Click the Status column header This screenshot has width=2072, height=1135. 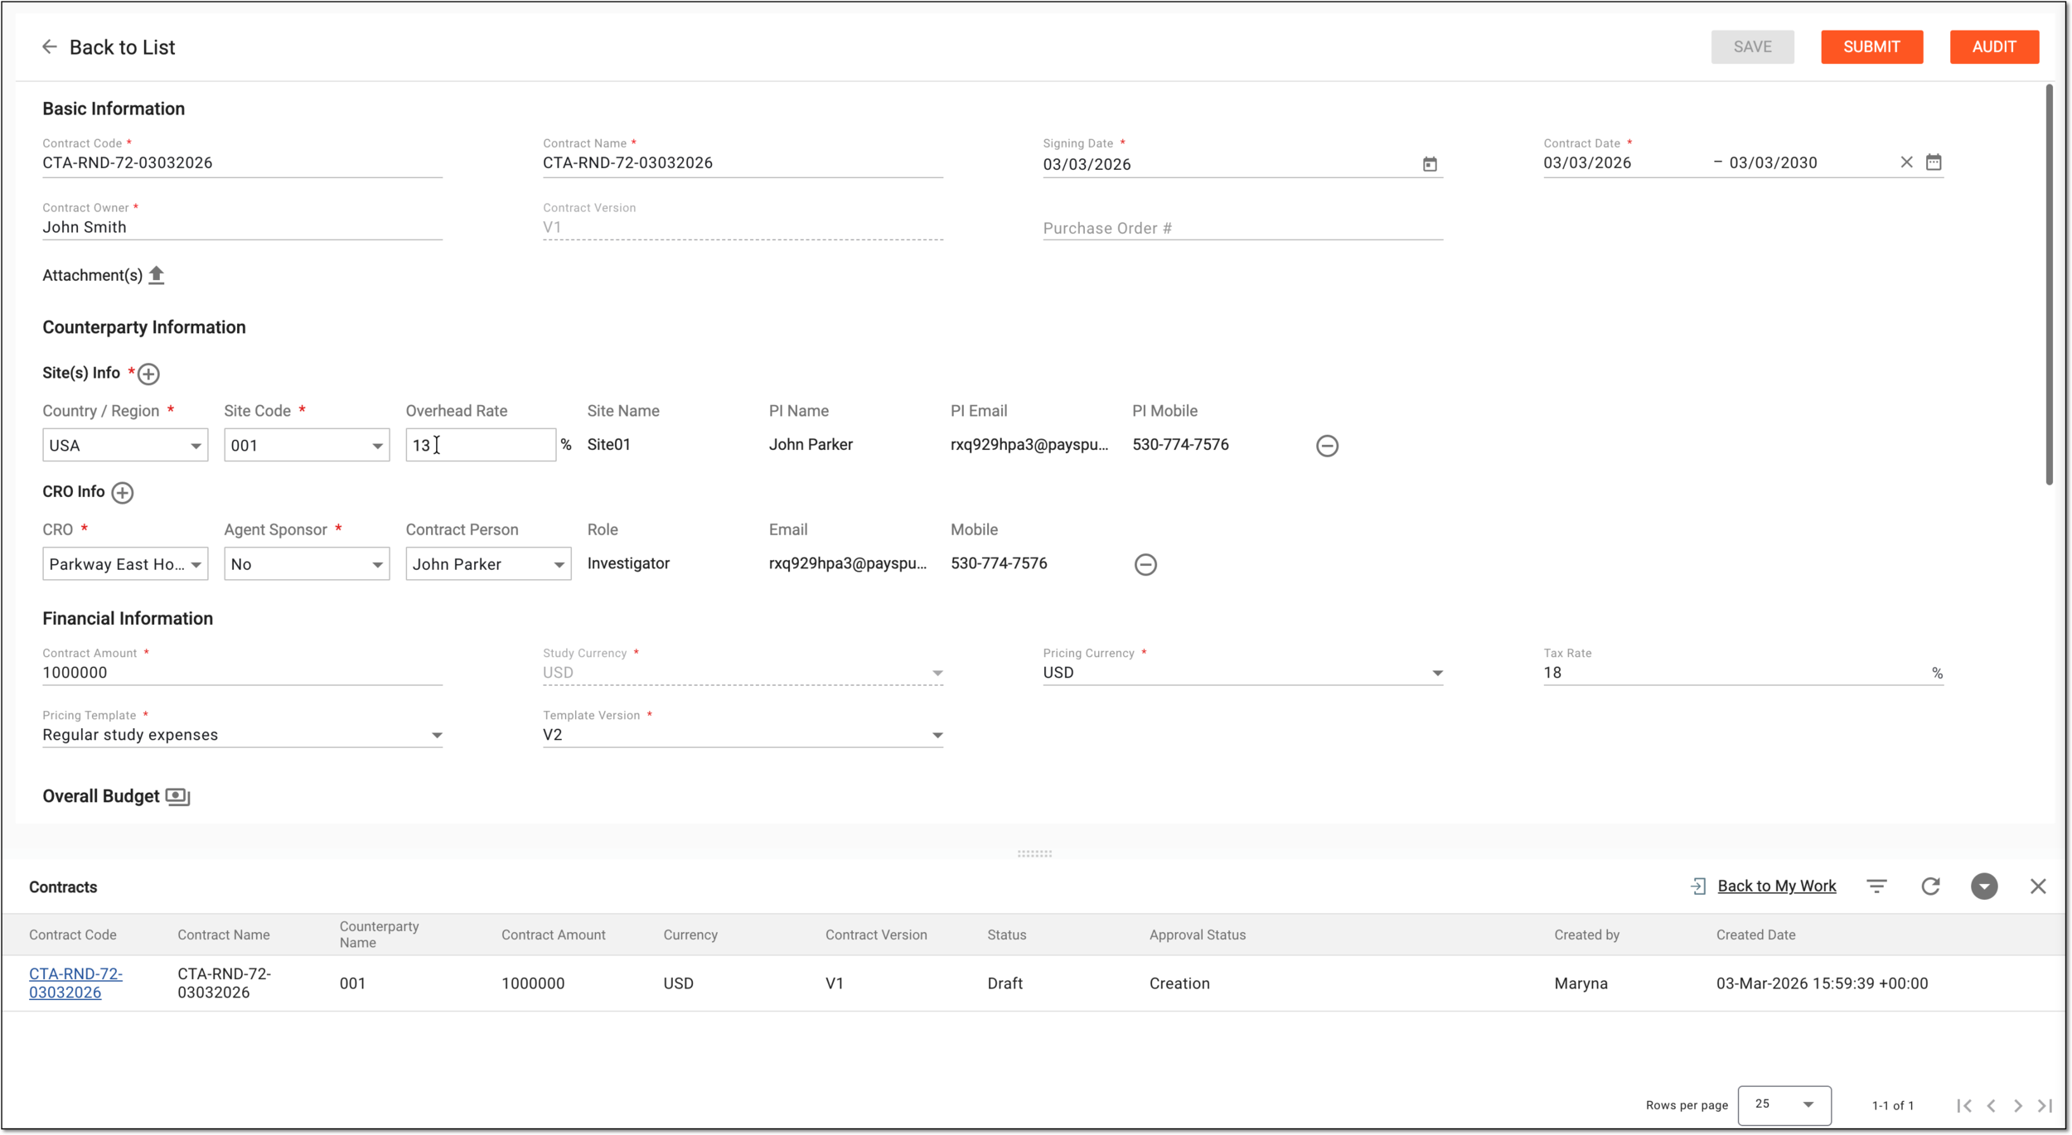[x=1007, y=935]
